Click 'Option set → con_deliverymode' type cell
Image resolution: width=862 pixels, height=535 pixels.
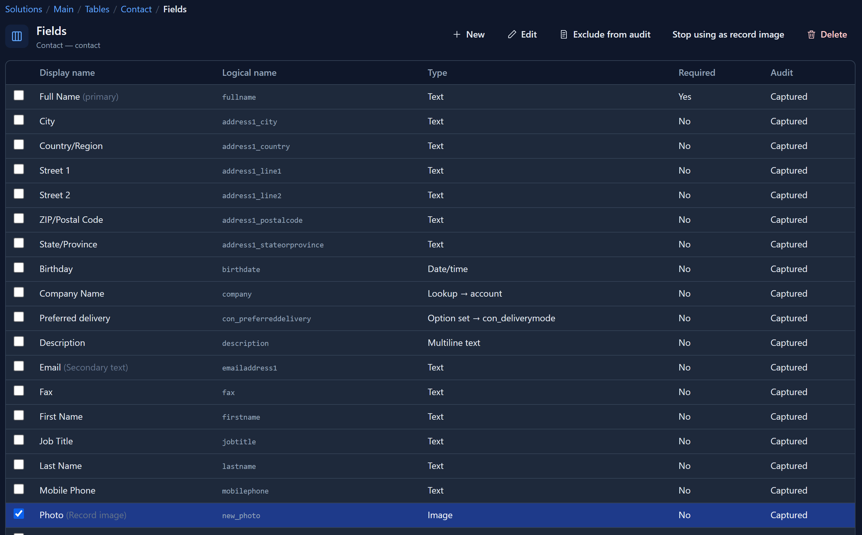[x=491, y=318]
